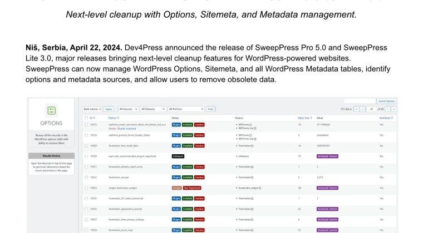Viewport: 423px width, 233px height.
Task: Click Apply next to Bulk actions
Action: click(x=109, y=109)
